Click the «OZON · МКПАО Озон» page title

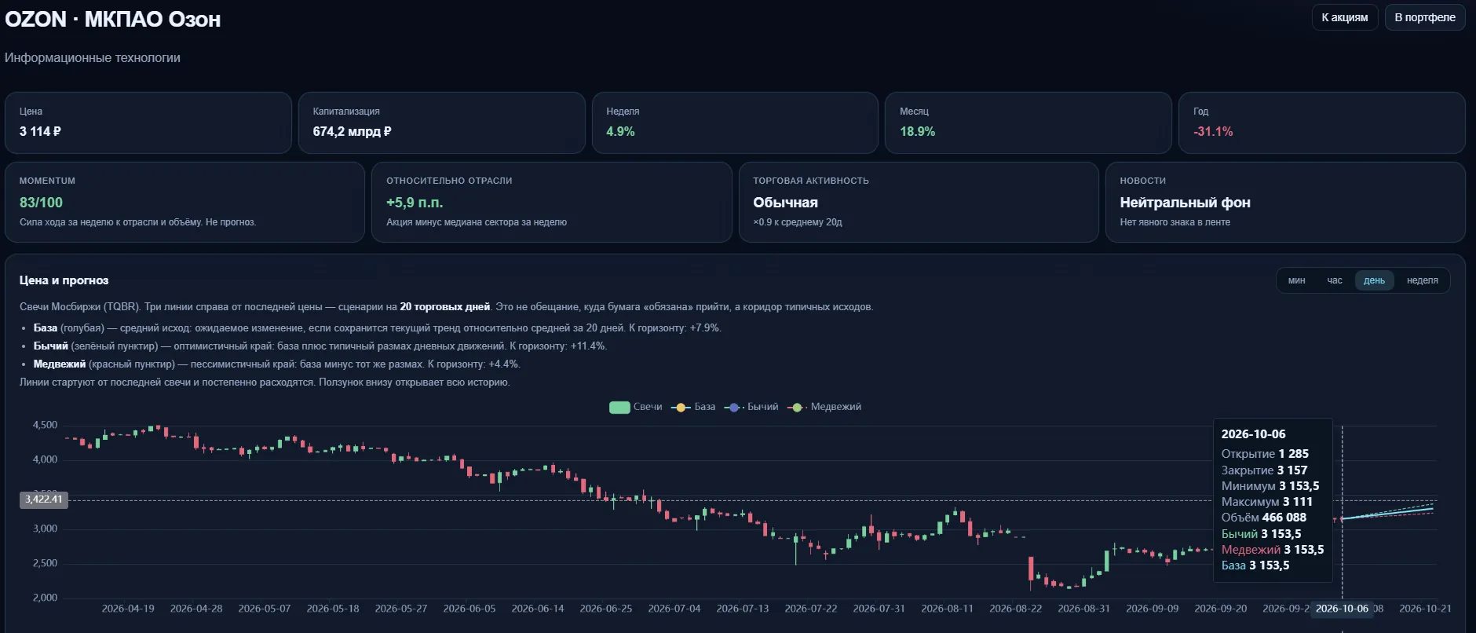click(113, 19)
